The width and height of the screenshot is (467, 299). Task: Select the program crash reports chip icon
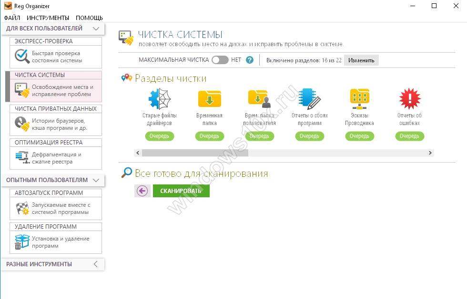click(309, 99)
